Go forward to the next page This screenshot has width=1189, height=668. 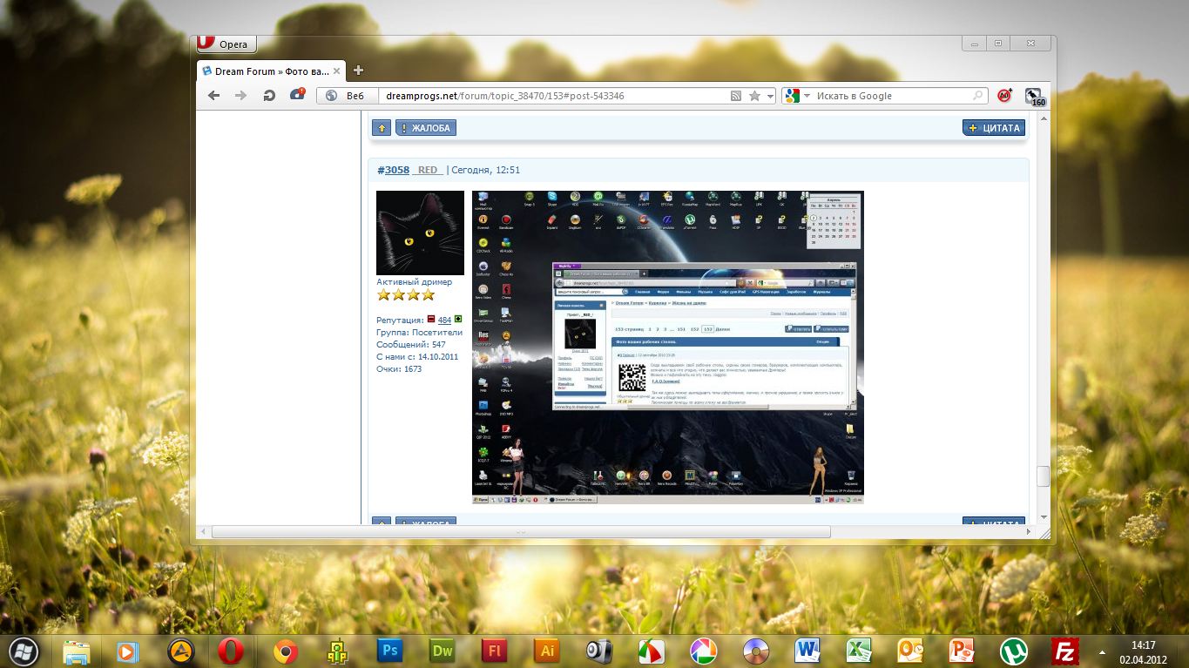(240, 96)
